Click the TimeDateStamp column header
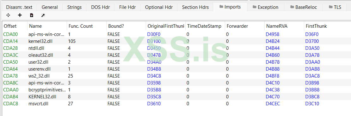This screenshot has height=116, width=351. tap(205, 26)
